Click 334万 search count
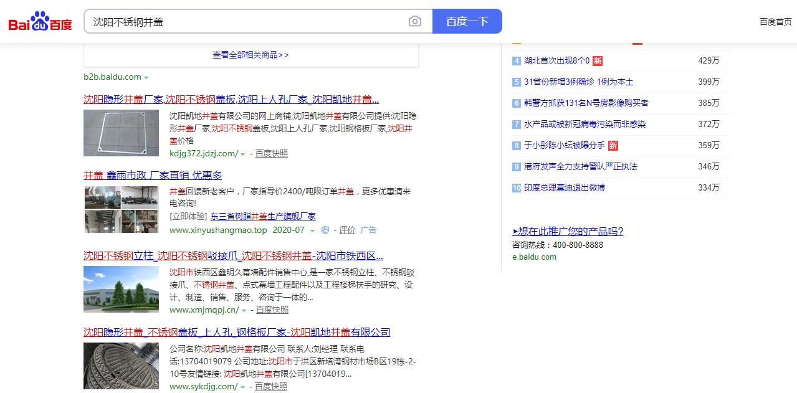 point(709,188)
